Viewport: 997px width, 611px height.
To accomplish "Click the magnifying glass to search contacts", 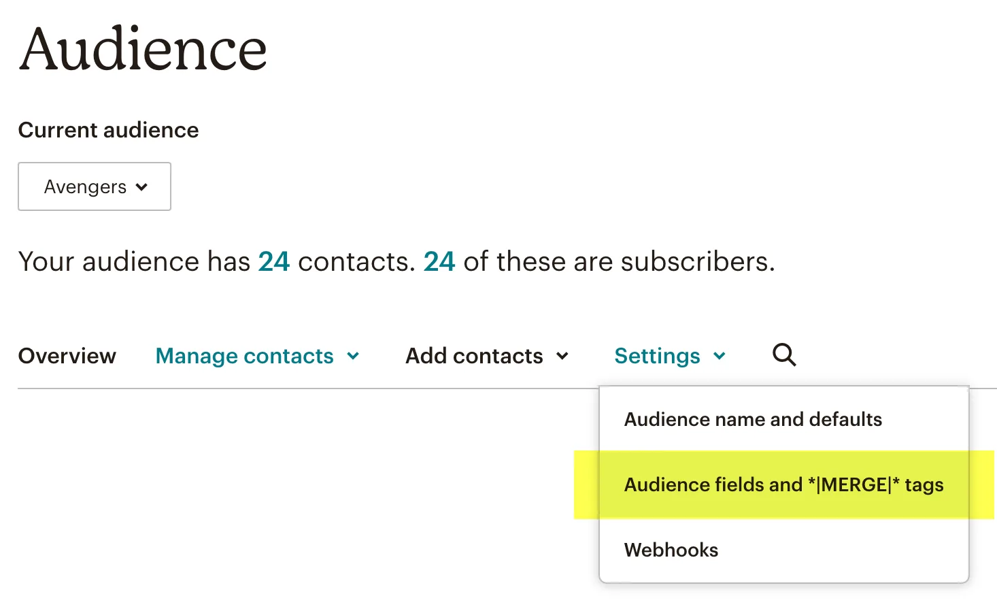I will [x=783, y=354].
